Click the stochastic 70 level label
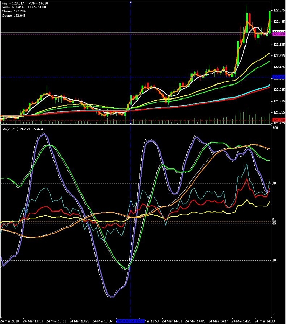286x324 pixels. pyautogui.click(x=274, y=184)
